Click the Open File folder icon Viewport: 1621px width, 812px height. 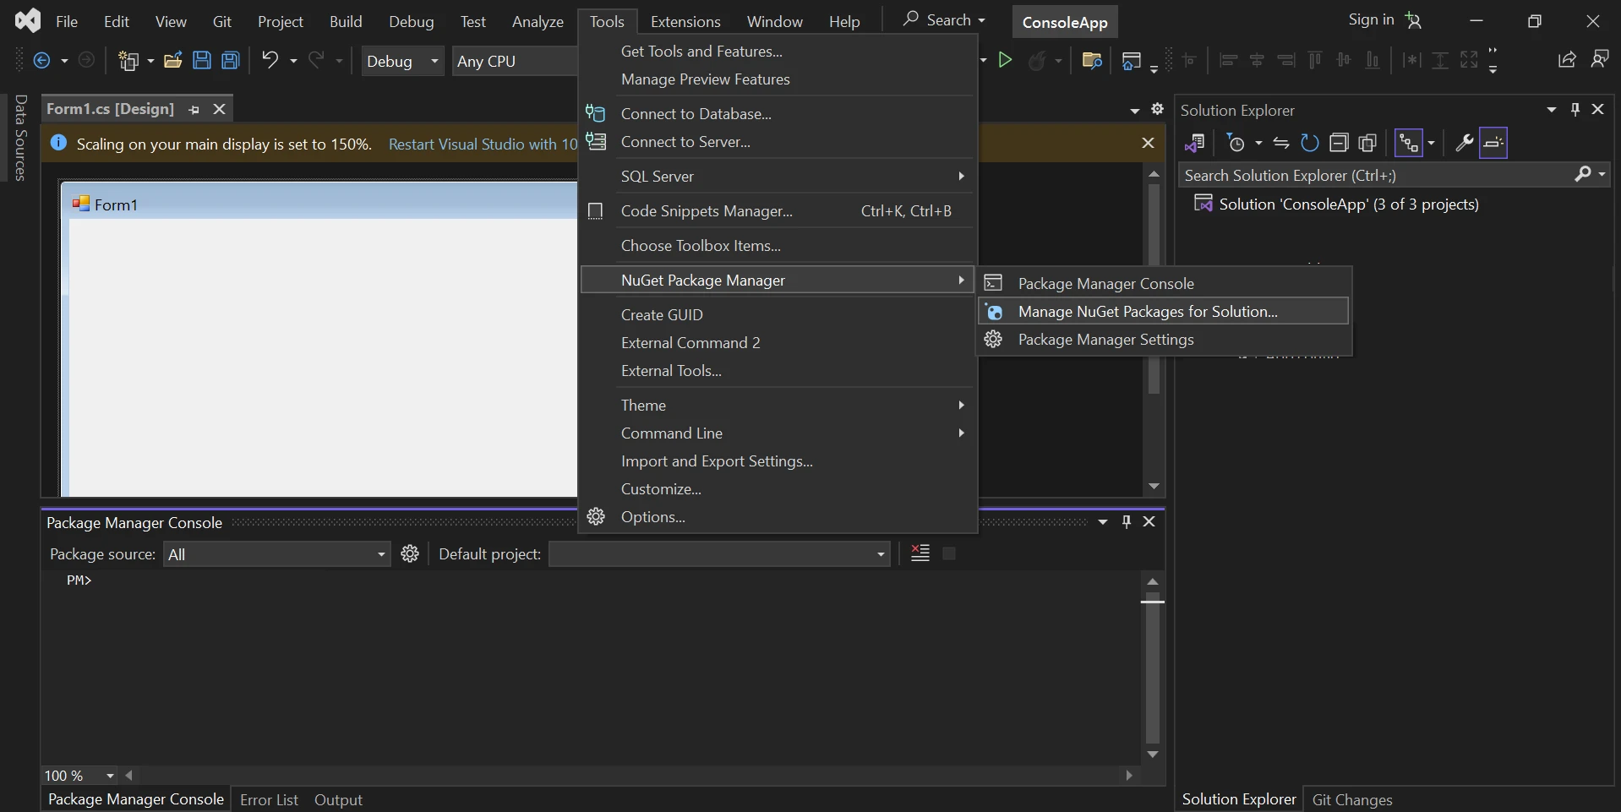(x=173, y=60)
